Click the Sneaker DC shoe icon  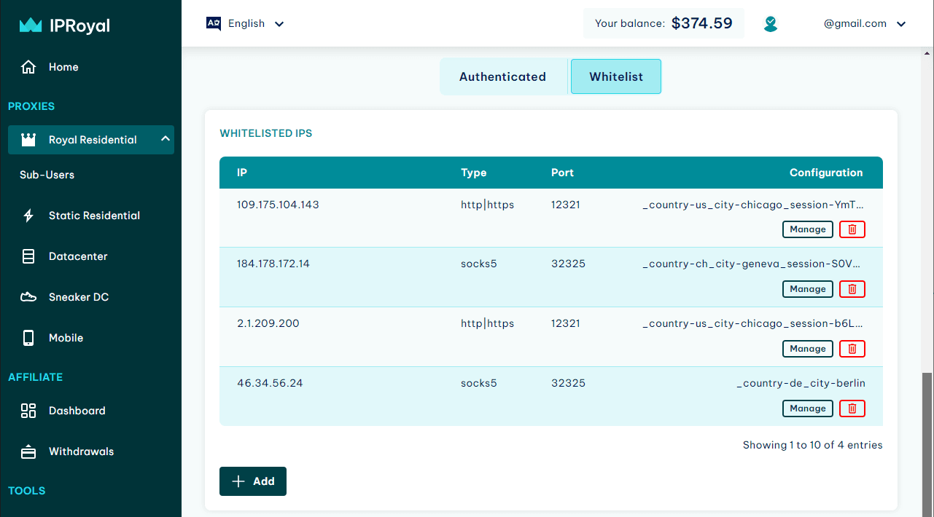point(28,297)
